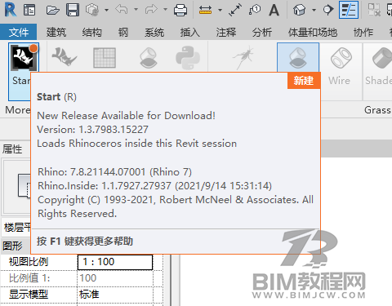392x306 pixels.
Task: Click the Sync with central icon
Action: [92, 10]
